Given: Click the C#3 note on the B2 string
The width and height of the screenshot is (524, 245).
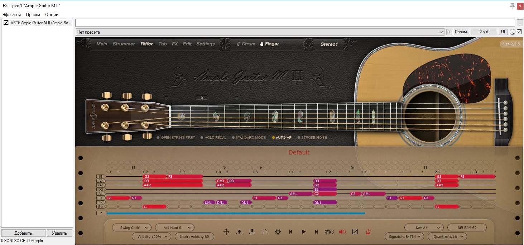Looking at the screenshot, I should (x=221, y=181).
